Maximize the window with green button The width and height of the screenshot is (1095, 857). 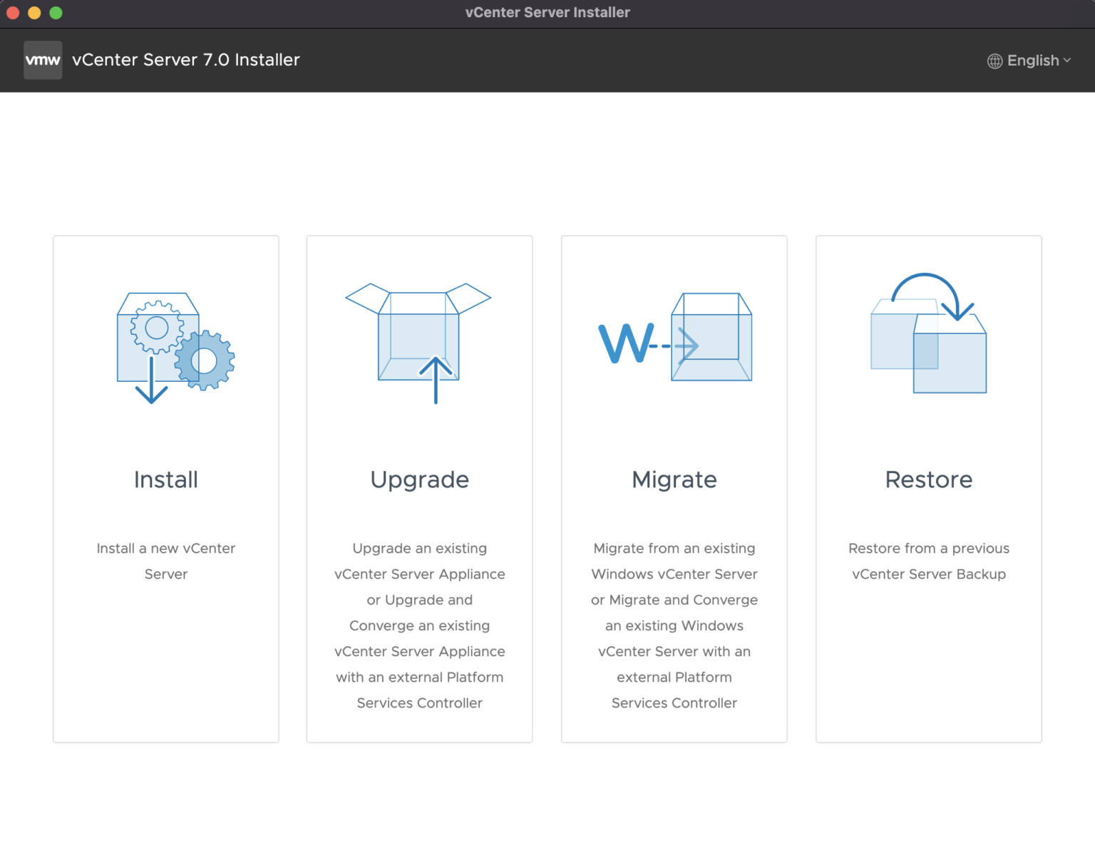pos(56,13)
